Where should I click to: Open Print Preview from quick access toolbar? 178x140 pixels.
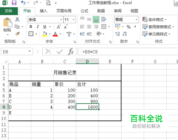[48, 3]
